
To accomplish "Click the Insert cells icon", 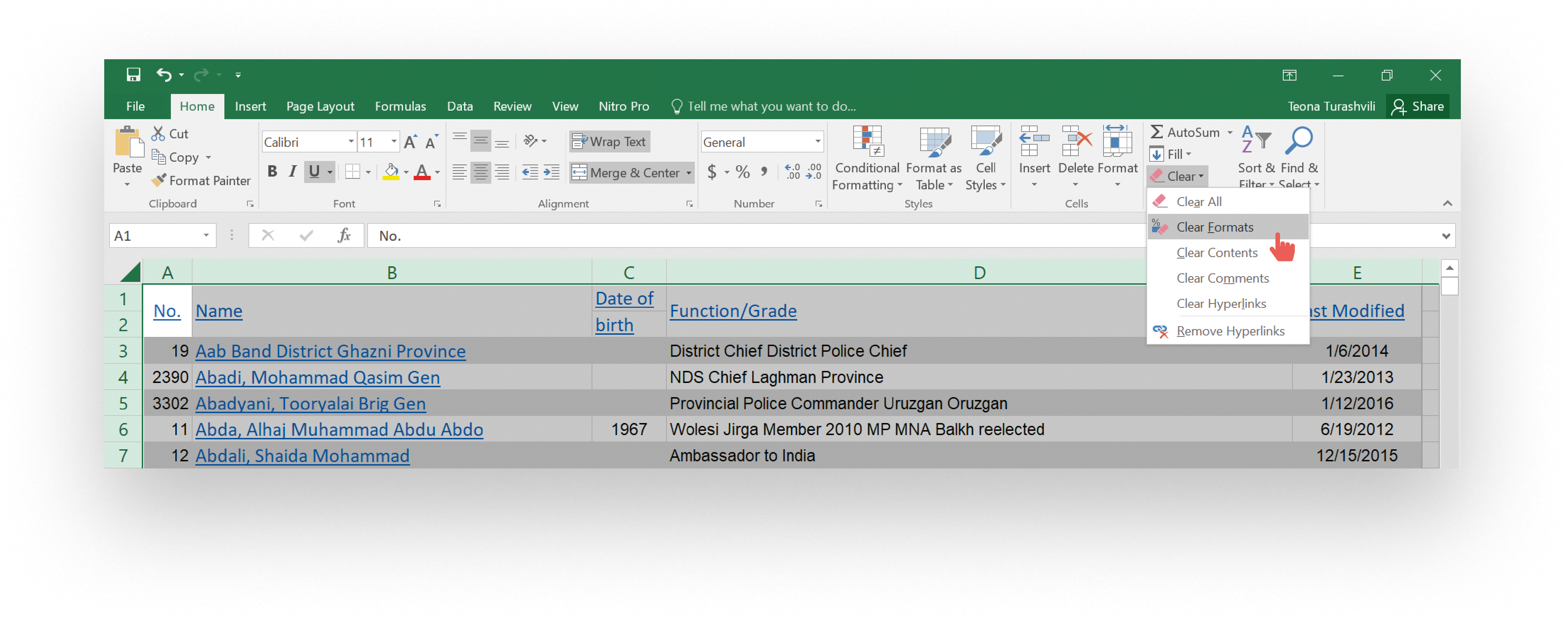I will pos(1034,141).
